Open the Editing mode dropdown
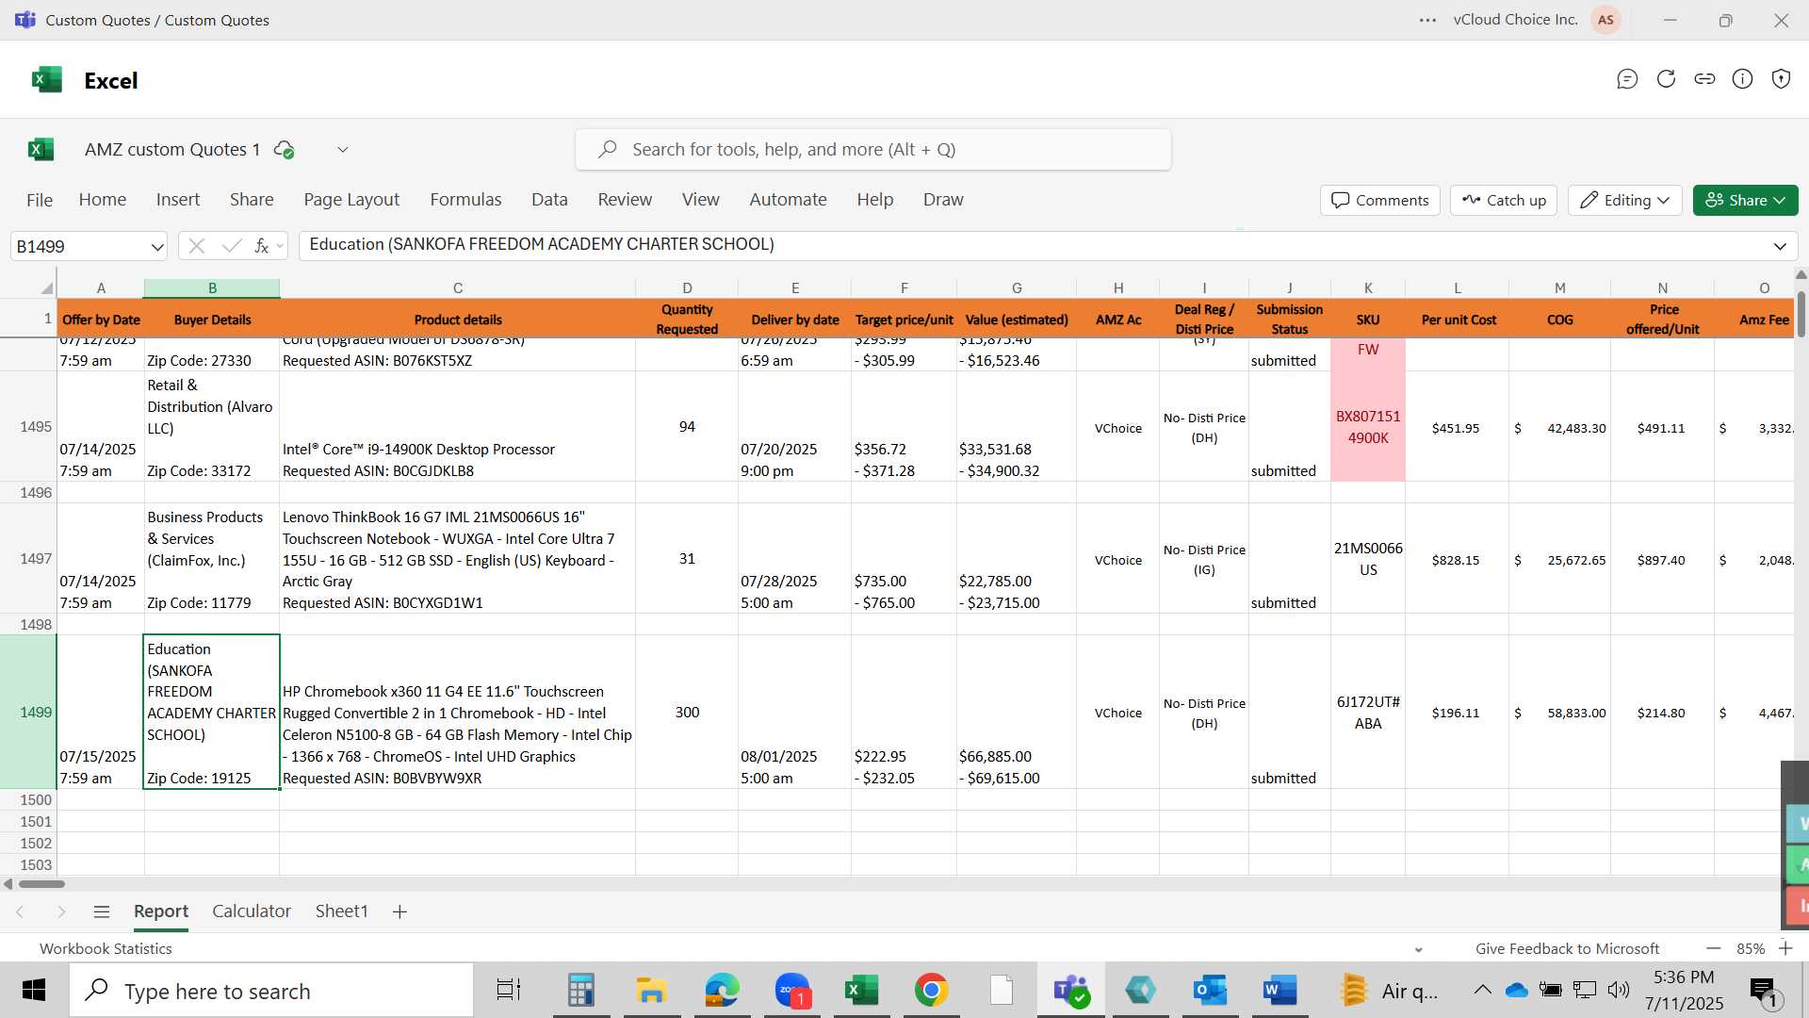 pos(1625,200)
